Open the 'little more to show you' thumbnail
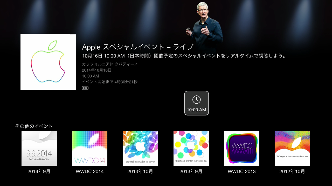Screen dimensions: 332x186 pos(292,148)
